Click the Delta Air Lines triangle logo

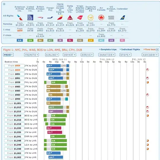(x=70, y=18)
